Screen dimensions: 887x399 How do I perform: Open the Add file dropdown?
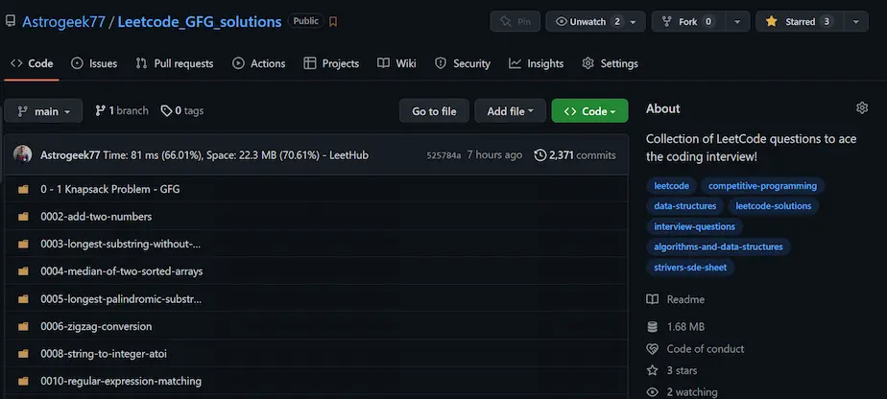coord(511,110)
